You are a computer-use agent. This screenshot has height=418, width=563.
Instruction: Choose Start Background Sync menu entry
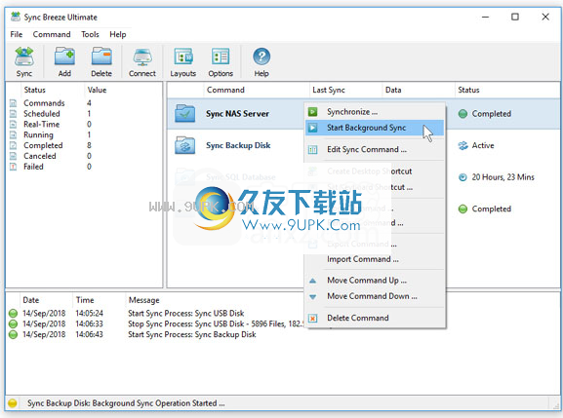(375, 128)
